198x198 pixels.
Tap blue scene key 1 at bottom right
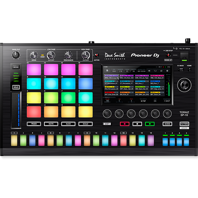pyautogui.click(x=165, y=142)
